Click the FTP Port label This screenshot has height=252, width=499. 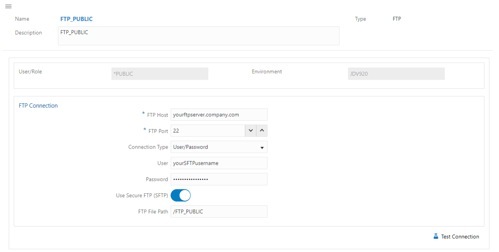pyautogui.click(x=158, y=131)
